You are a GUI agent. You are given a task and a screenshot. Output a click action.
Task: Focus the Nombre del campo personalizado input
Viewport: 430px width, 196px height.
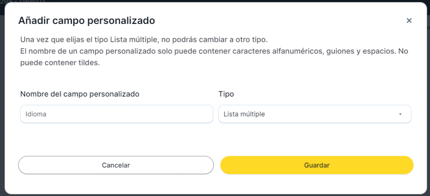coord(116,114)
